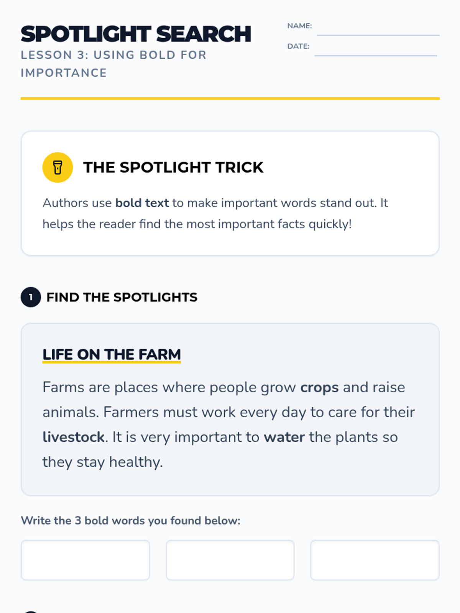Click the 'Write the 3 bold words' instruction

[x=130, y=520]
